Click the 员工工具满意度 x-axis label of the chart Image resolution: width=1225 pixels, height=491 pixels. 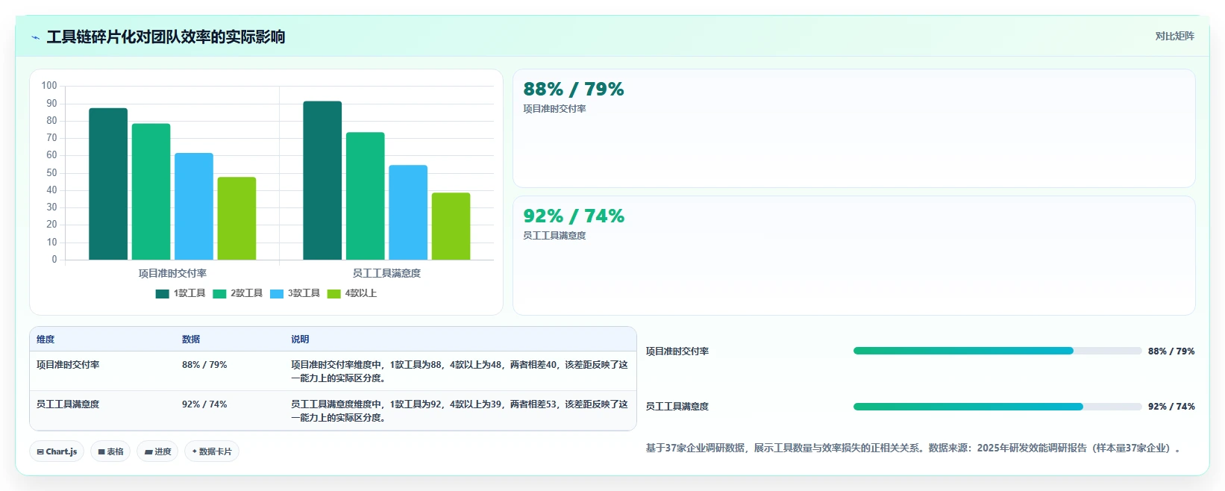click(x=386, y=273)
